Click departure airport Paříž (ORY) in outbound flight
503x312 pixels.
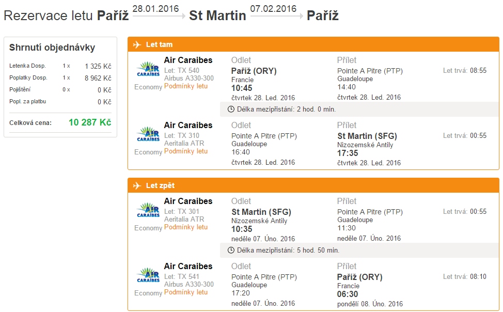(254, 71)
